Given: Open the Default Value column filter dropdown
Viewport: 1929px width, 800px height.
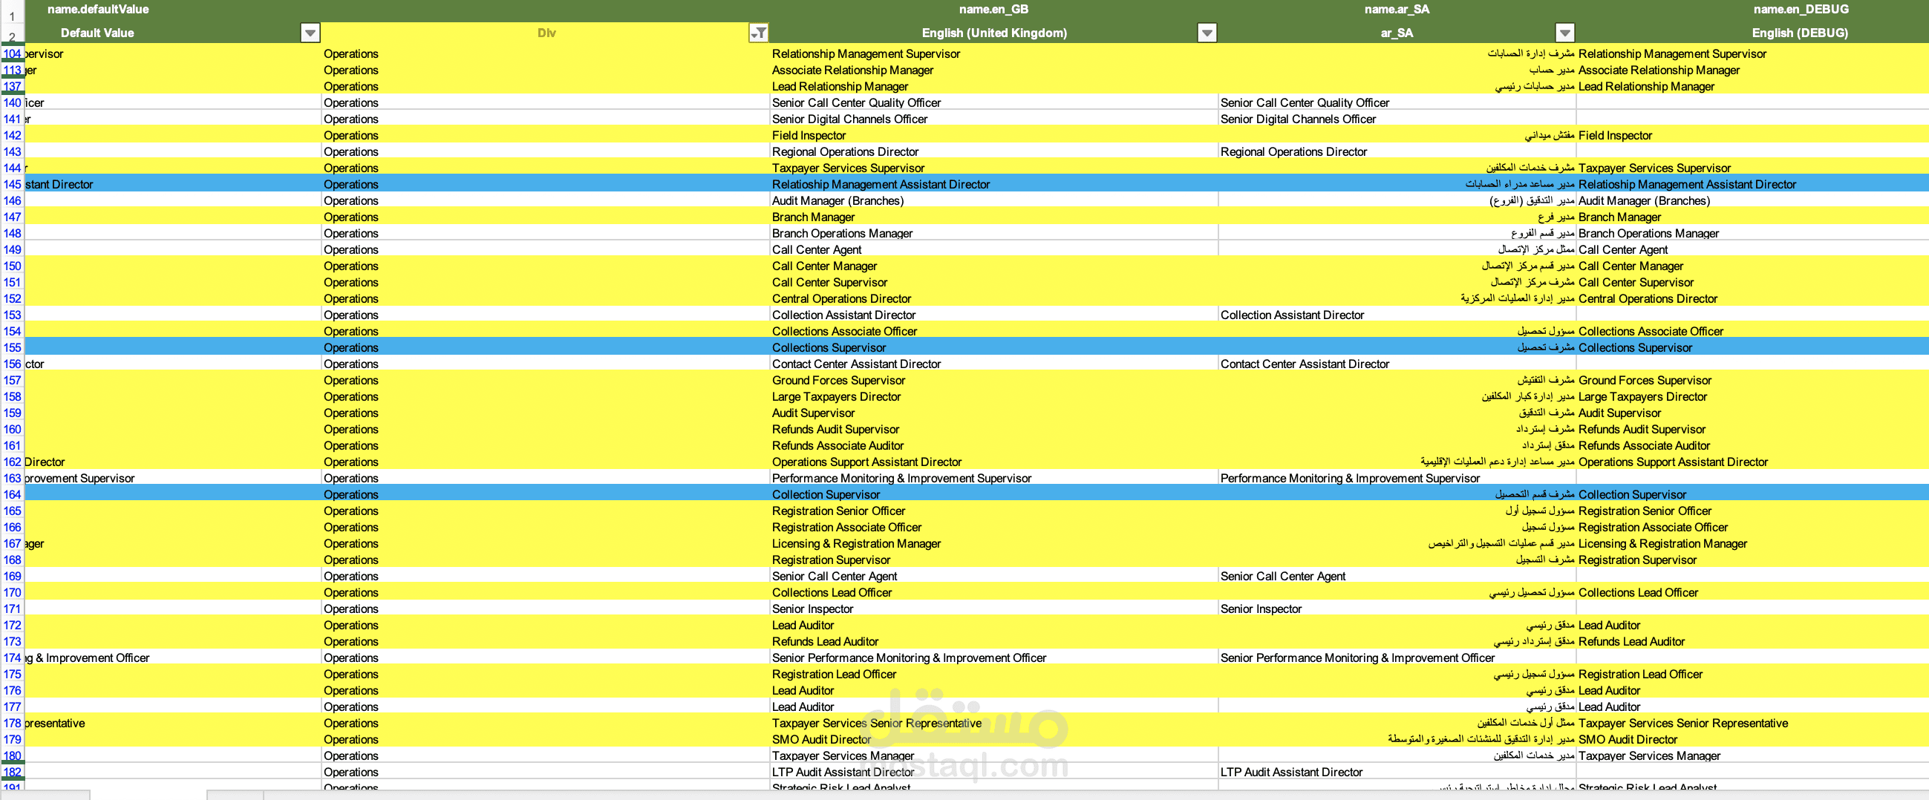Looking at the screenshot, I should [x=310, y=32].
